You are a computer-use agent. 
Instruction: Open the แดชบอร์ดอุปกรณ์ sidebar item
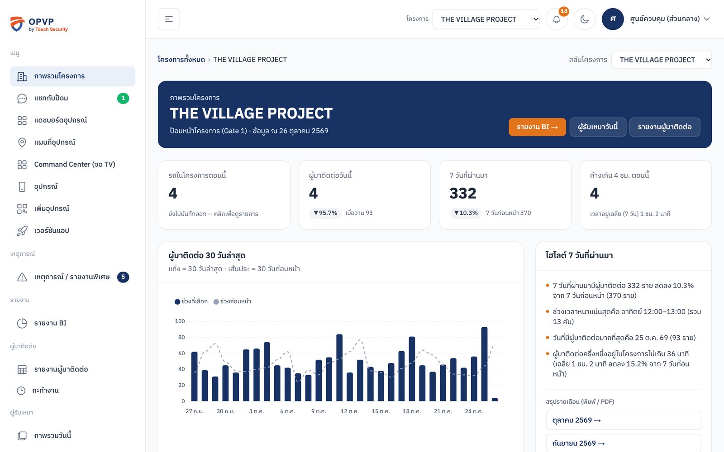pos(72,120)
